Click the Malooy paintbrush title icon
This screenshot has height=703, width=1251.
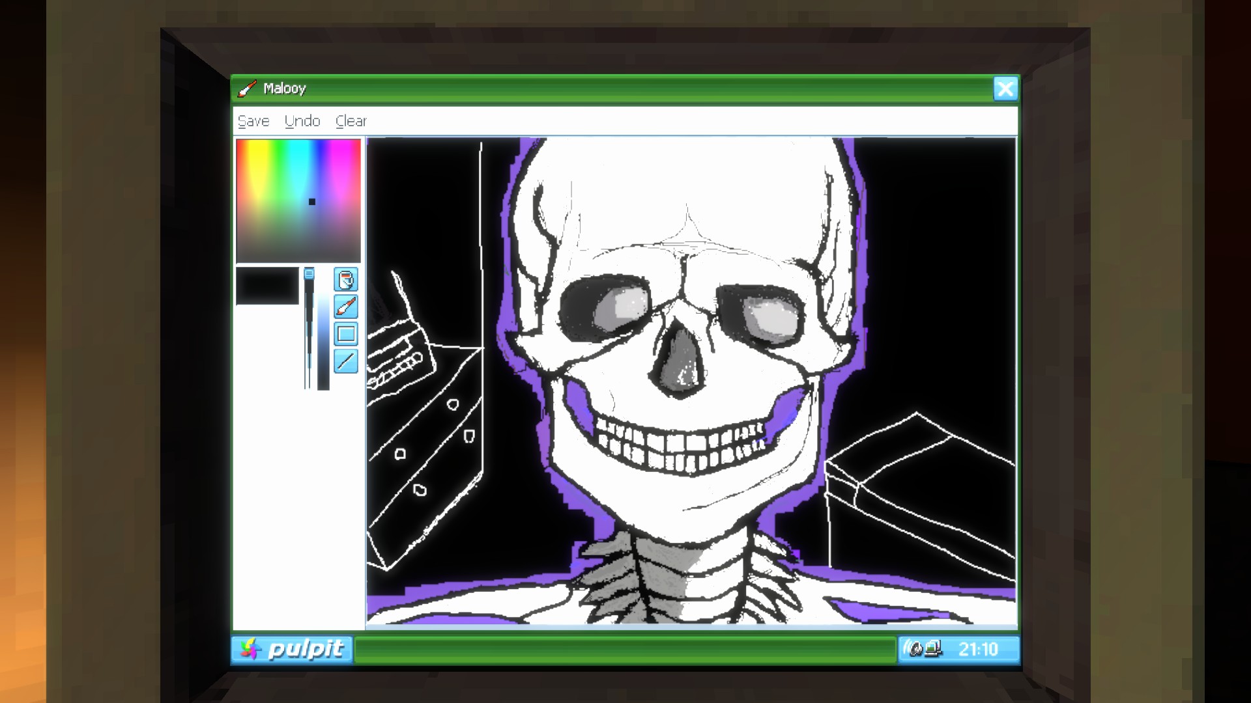point(247,89)
